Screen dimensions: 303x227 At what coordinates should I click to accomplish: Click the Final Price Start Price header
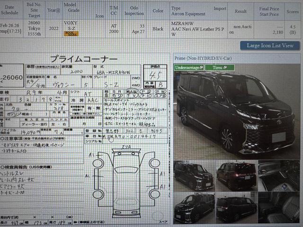269,11
